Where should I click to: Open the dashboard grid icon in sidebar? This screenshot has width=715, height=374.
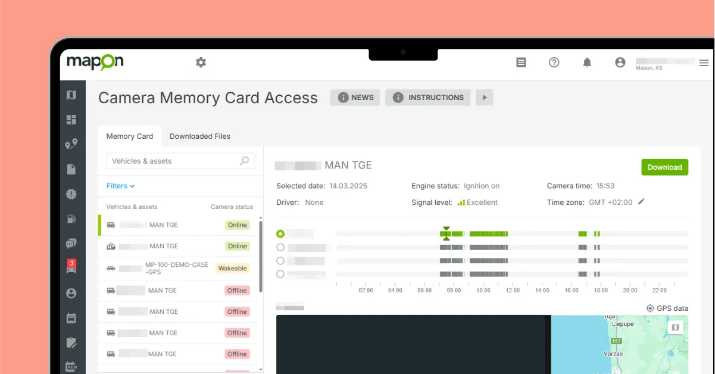(71, 120)
